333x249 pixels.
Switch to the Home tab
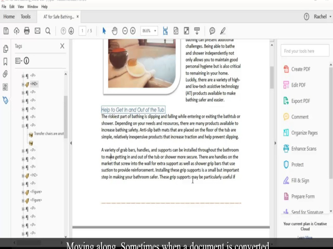coord(9,17)
